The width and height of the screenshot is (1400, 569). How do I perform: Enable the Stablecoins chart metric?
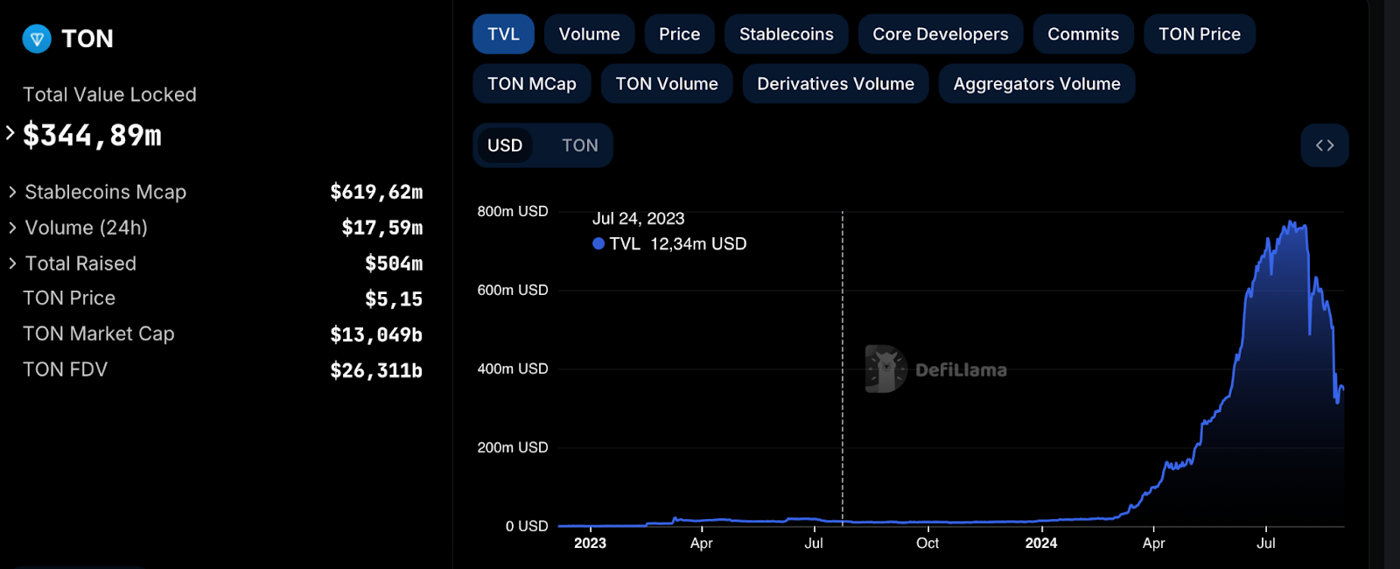pyautogui.click(x=786, y=34)
